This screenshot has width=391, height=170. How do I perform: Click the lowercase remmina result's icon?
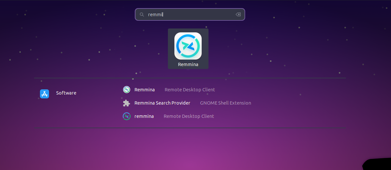coord(127,116)
